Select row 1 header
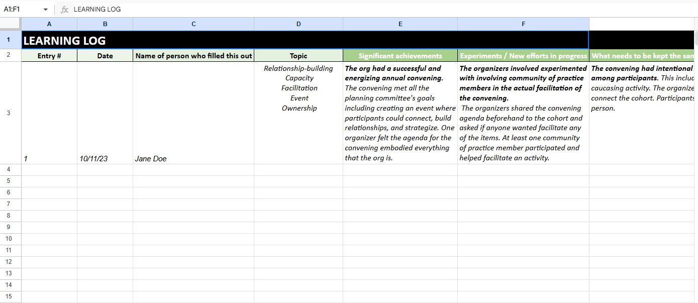Image resolution: width=698 pixels, height=303 pixels. [x=11, y=40]
